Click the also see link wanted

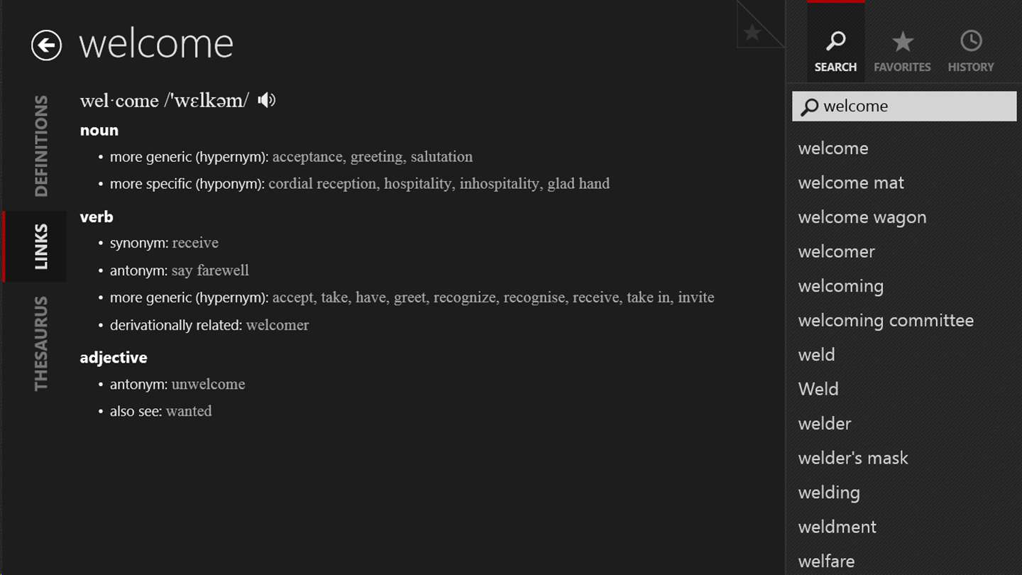189,411
